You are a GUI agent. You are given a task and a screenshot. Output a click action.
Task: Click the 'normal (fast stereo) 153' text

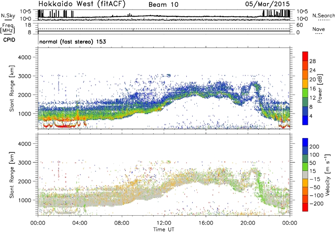click(x=72, y=41)
